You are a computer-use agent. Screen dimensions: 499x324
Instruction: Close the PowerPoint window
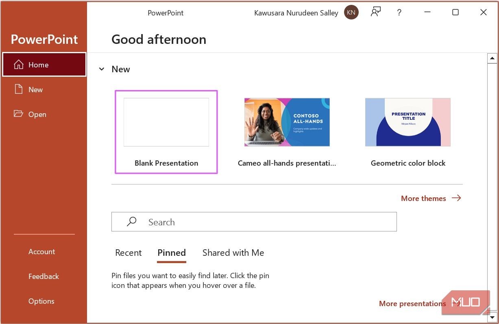point(484,13)
